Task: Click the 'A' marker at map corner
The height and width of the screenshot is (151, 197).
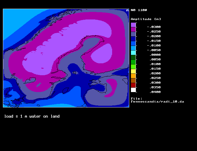Action: pos(127,10)
